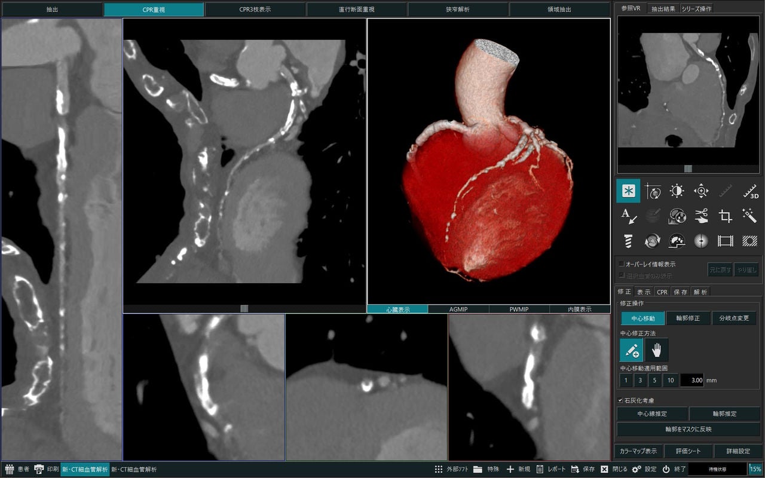Image resolution: width=765 pixels, height=478 pixels.
Task: Select the window level brightness/contrast tool
Action: pos(677,191)
